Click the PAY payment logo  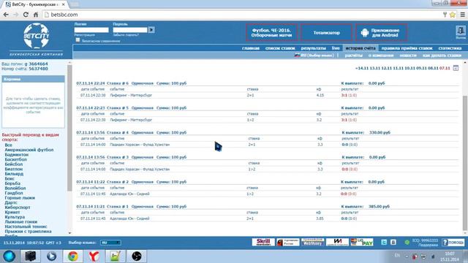pos(362,242)
